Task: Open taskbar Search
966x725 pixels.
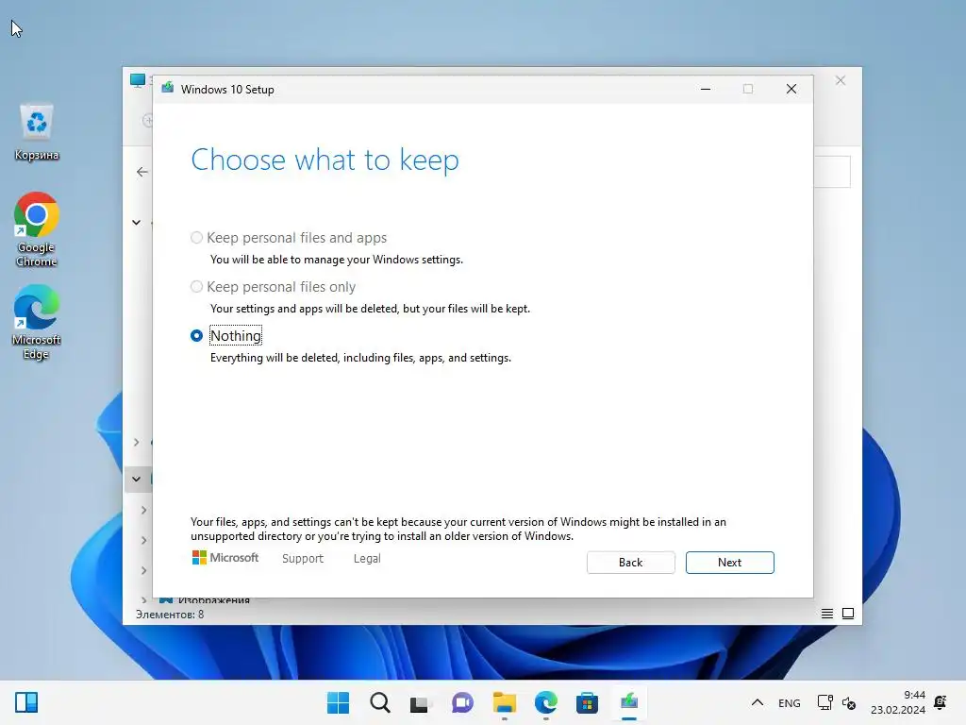Action: (x=379, y=702)
